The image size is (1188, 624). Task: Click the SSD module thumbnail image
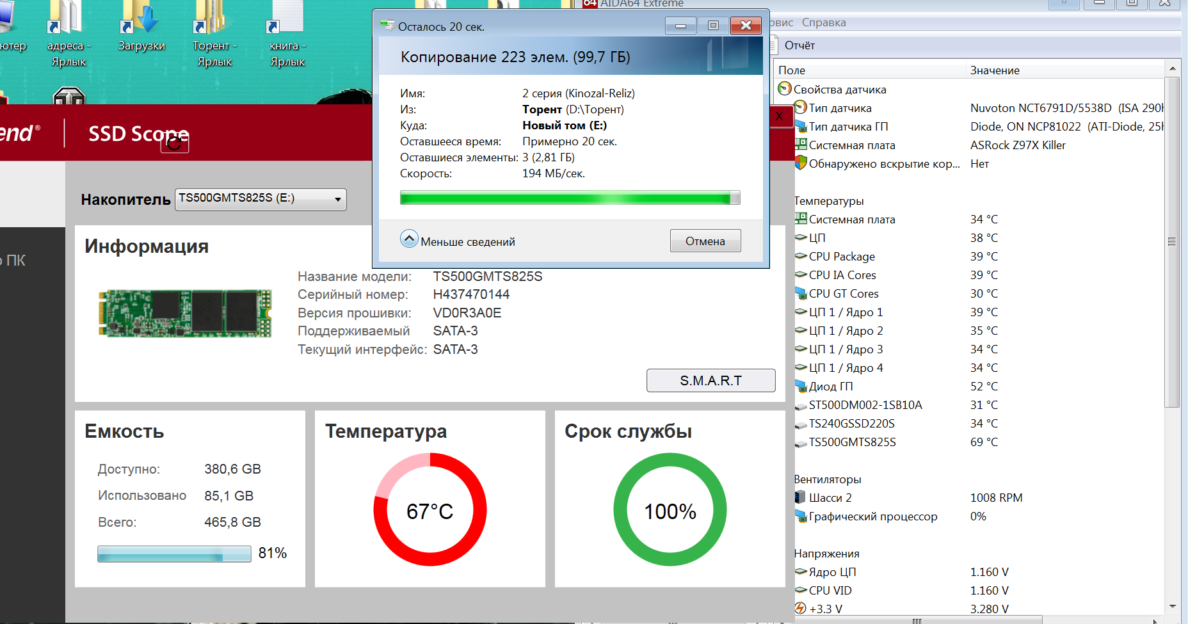click(185, 313)
